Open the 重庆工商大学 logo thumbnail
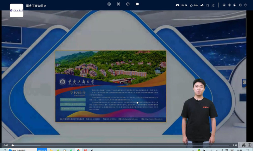 16,10
